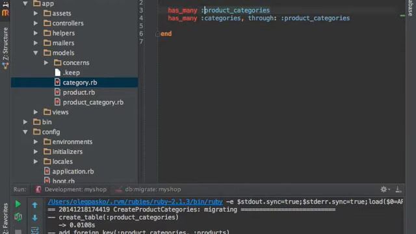Viewport: 416px width, 234px height.
Task: Select the models folder icon
Action: click(x=47, y=53)
